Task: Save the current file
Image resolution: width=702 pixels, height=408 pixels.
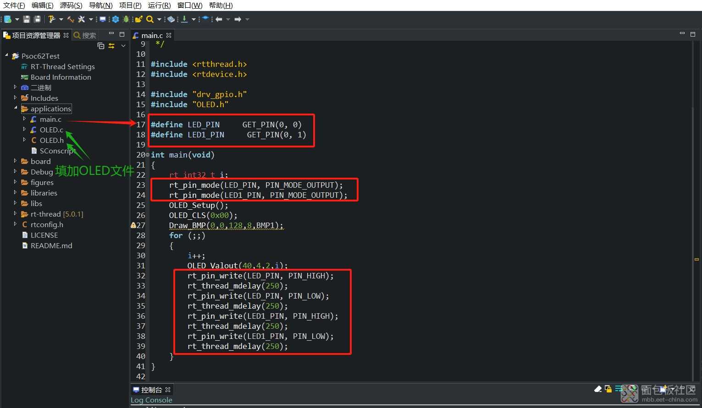Action: coord(27,19)
